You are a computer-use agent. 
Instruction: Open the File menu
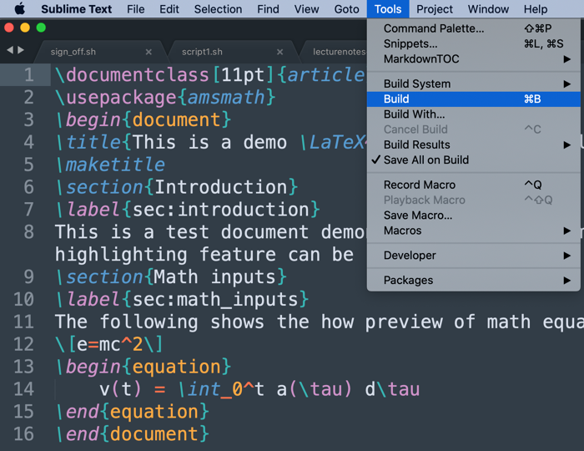point(135,9)
